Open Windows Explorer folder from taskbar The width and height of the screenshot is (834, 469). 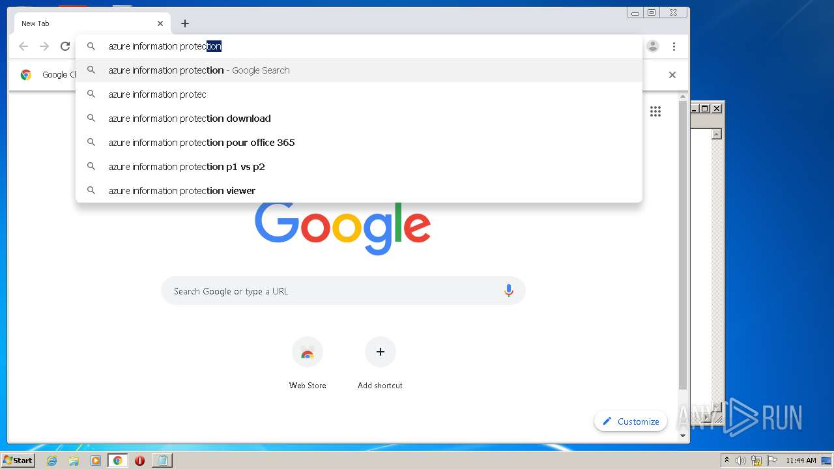point(74,461)
